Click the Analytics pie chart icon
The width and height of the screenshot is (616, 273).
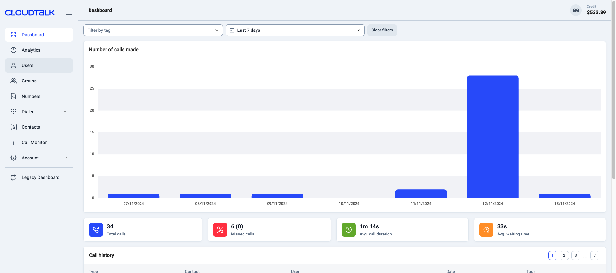13,50
